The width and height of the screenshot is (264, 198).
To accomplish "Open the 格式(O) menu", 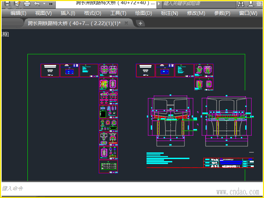I will coord(93,13).
